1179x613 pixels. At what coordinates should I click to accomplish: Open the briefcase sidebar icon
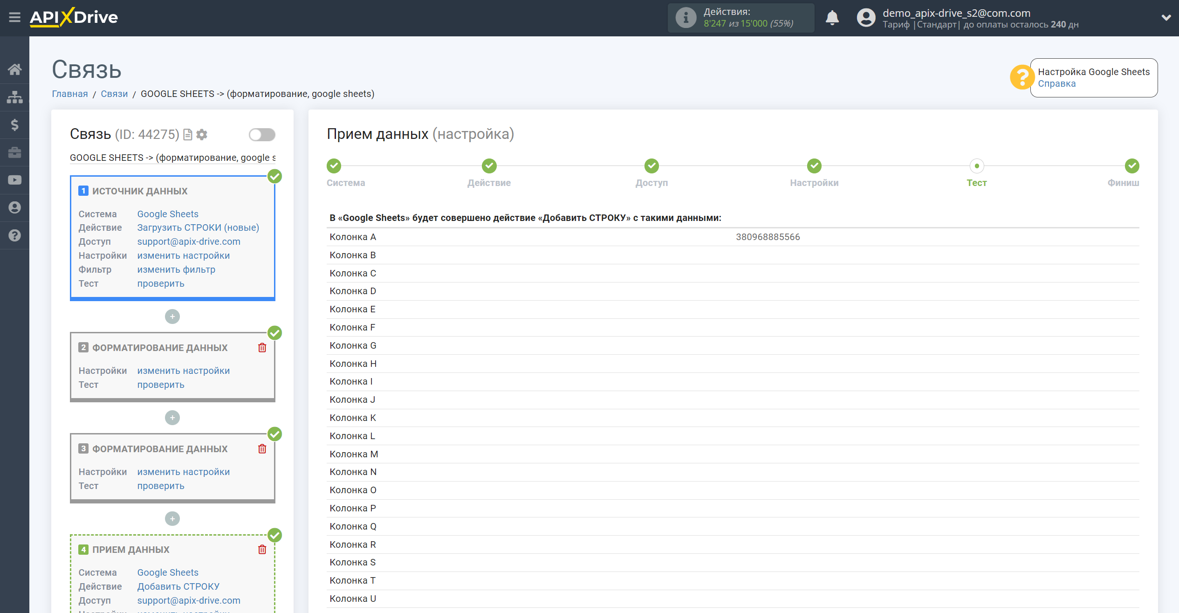click(14, 152)
